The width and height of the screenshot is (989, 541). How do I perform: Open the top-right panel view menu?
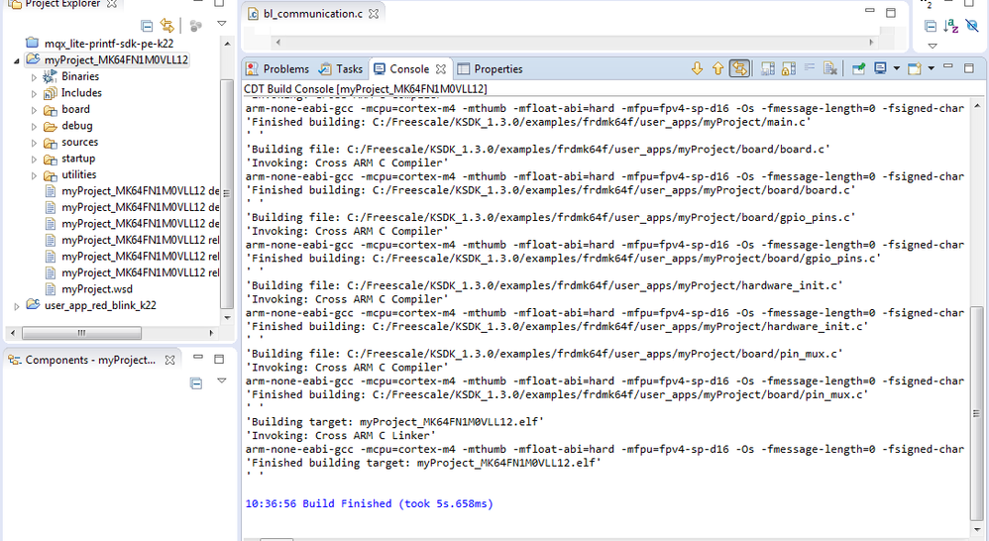tap(933, 46)
